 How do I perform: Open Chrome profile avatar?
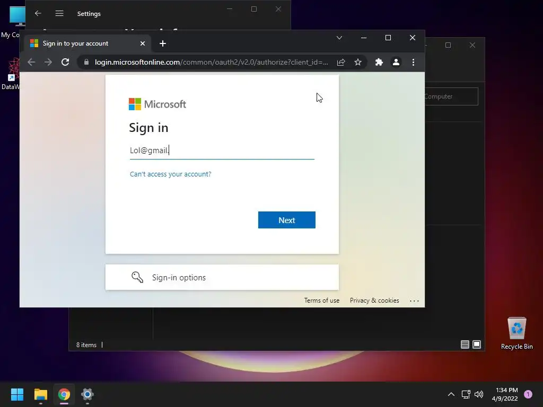pos(396,63)
